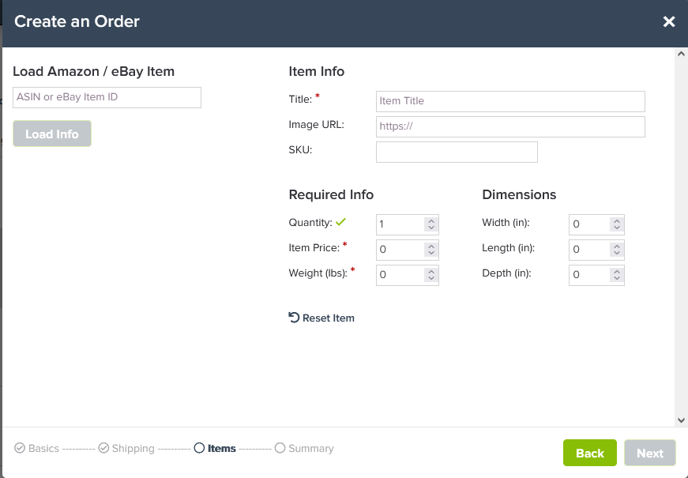Click the Item Info heading
Viewport: 688px width, 478px height.
click(x=317, y=72)
